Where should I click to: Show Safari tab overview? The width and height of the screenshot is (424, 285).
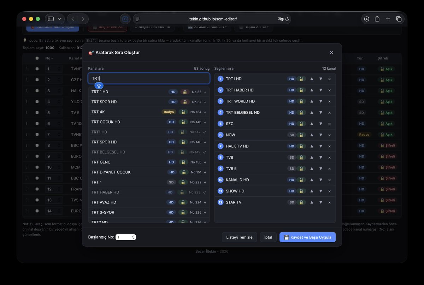point(399,19)
